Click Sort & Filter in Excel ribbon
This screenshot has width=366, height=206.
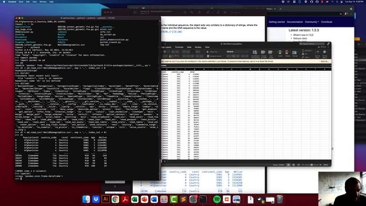coord(317,54)
